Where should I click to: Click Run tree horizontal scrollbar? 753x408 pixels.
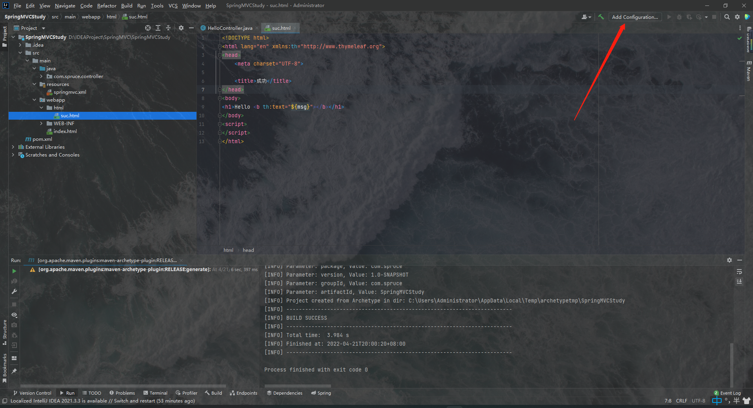(x=123, y=386)
